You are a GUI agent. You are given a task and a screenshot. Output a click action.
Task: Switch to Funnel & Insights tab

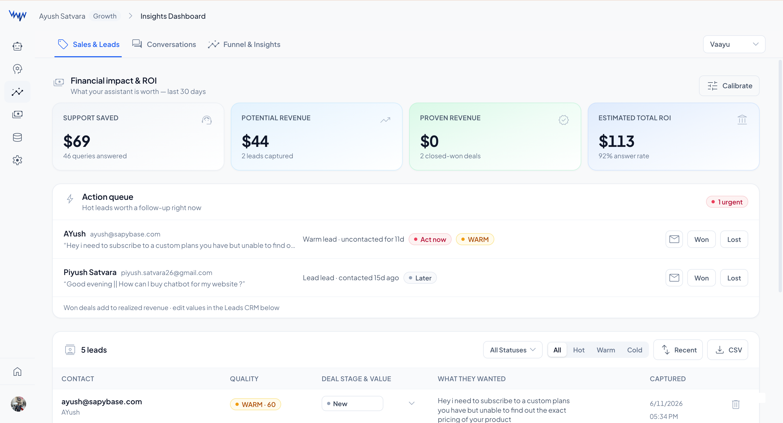tap(244, 44)
